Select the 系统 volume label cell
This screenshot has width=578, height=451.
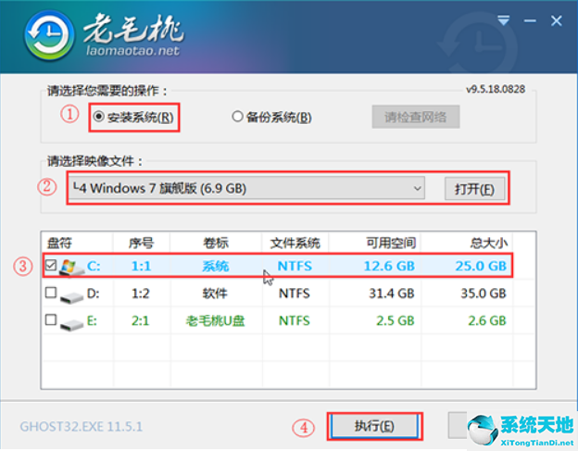pos(216,266)
